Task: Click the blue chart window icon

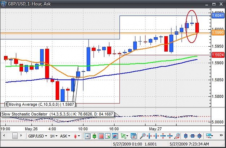Action: point(115,136)
